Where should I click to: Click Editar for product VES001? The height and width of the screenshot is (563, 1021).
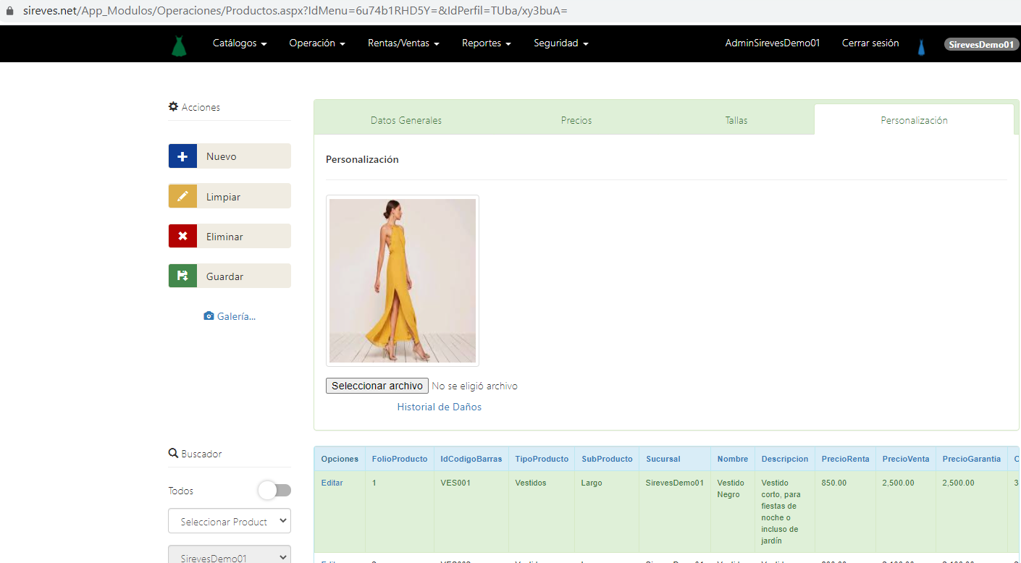pyautogui.click(x=332, y=483)
